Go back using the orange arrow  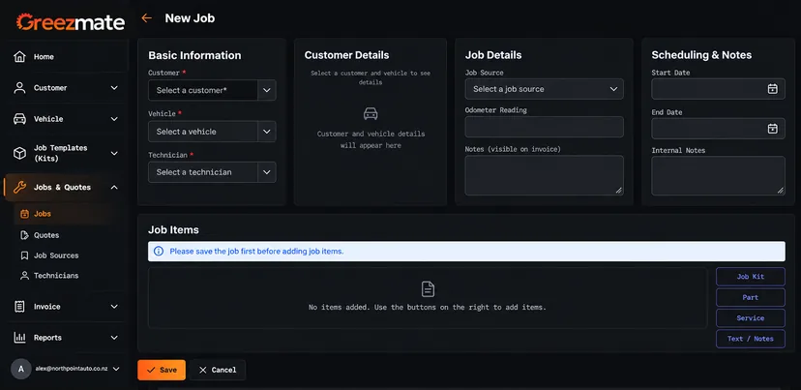pos(147,17)
